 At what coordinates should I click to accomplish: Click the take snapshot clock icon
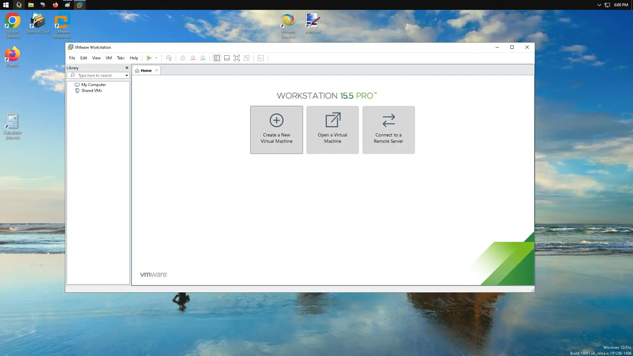tap(183, 58)
